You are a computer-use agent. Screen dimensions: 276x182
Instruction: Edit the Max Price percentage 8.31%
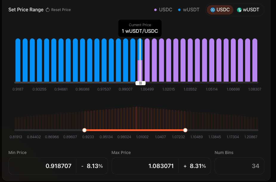pyautogui.click(x=198, y=166)
